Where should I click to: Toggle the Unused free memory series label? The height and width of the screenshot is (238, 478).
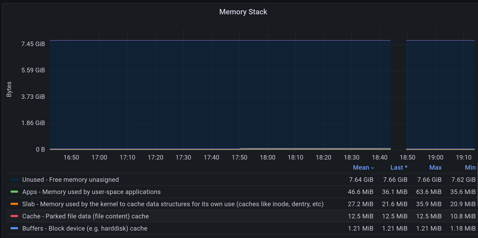point(70,180)
